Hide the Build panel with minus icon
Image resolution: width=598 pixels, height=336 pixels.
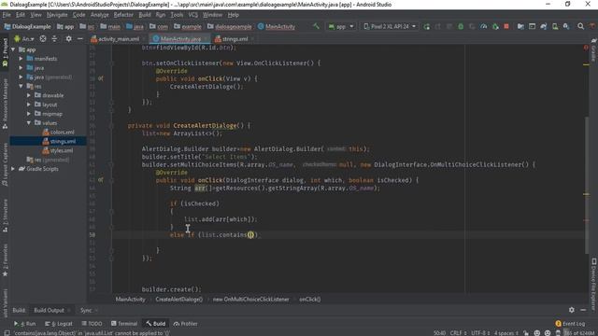(x=583, y=310)
